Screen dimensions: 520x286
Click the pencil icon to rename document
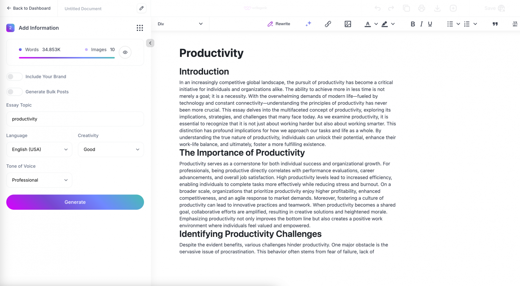[x=141, y=8]
